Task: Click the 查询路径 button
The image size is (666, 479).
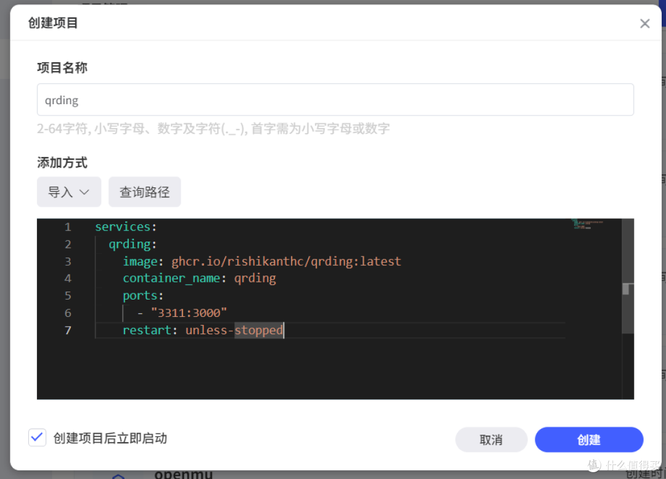Action: [x=144, y=192]
